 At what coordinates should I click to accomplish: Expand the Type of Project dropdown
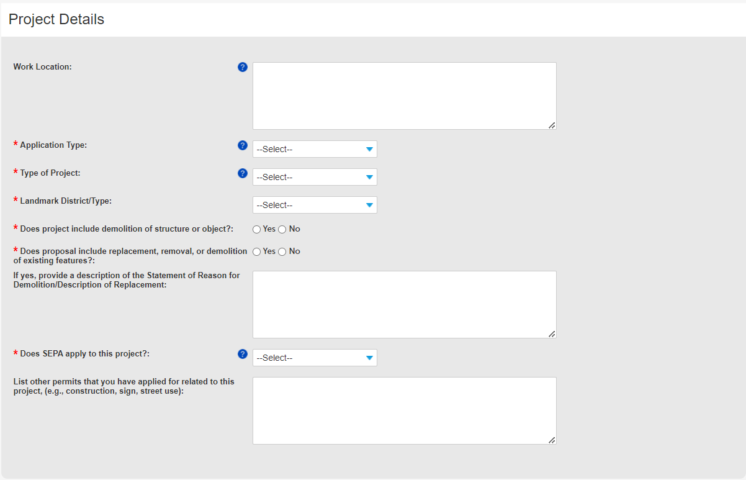[315, 177]
